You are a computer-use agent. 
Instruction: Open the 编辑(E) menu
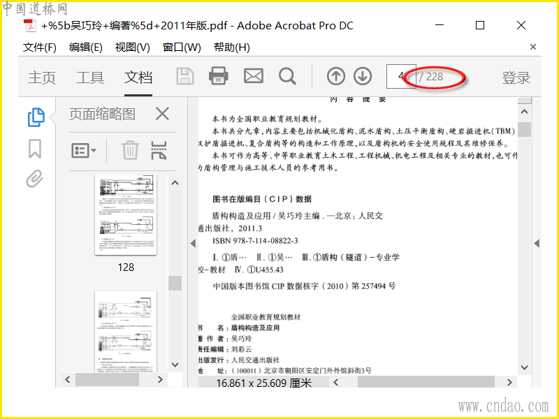86,47
